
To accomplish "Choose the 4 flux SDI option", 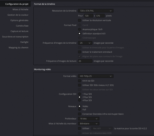I will pos(80,100).
